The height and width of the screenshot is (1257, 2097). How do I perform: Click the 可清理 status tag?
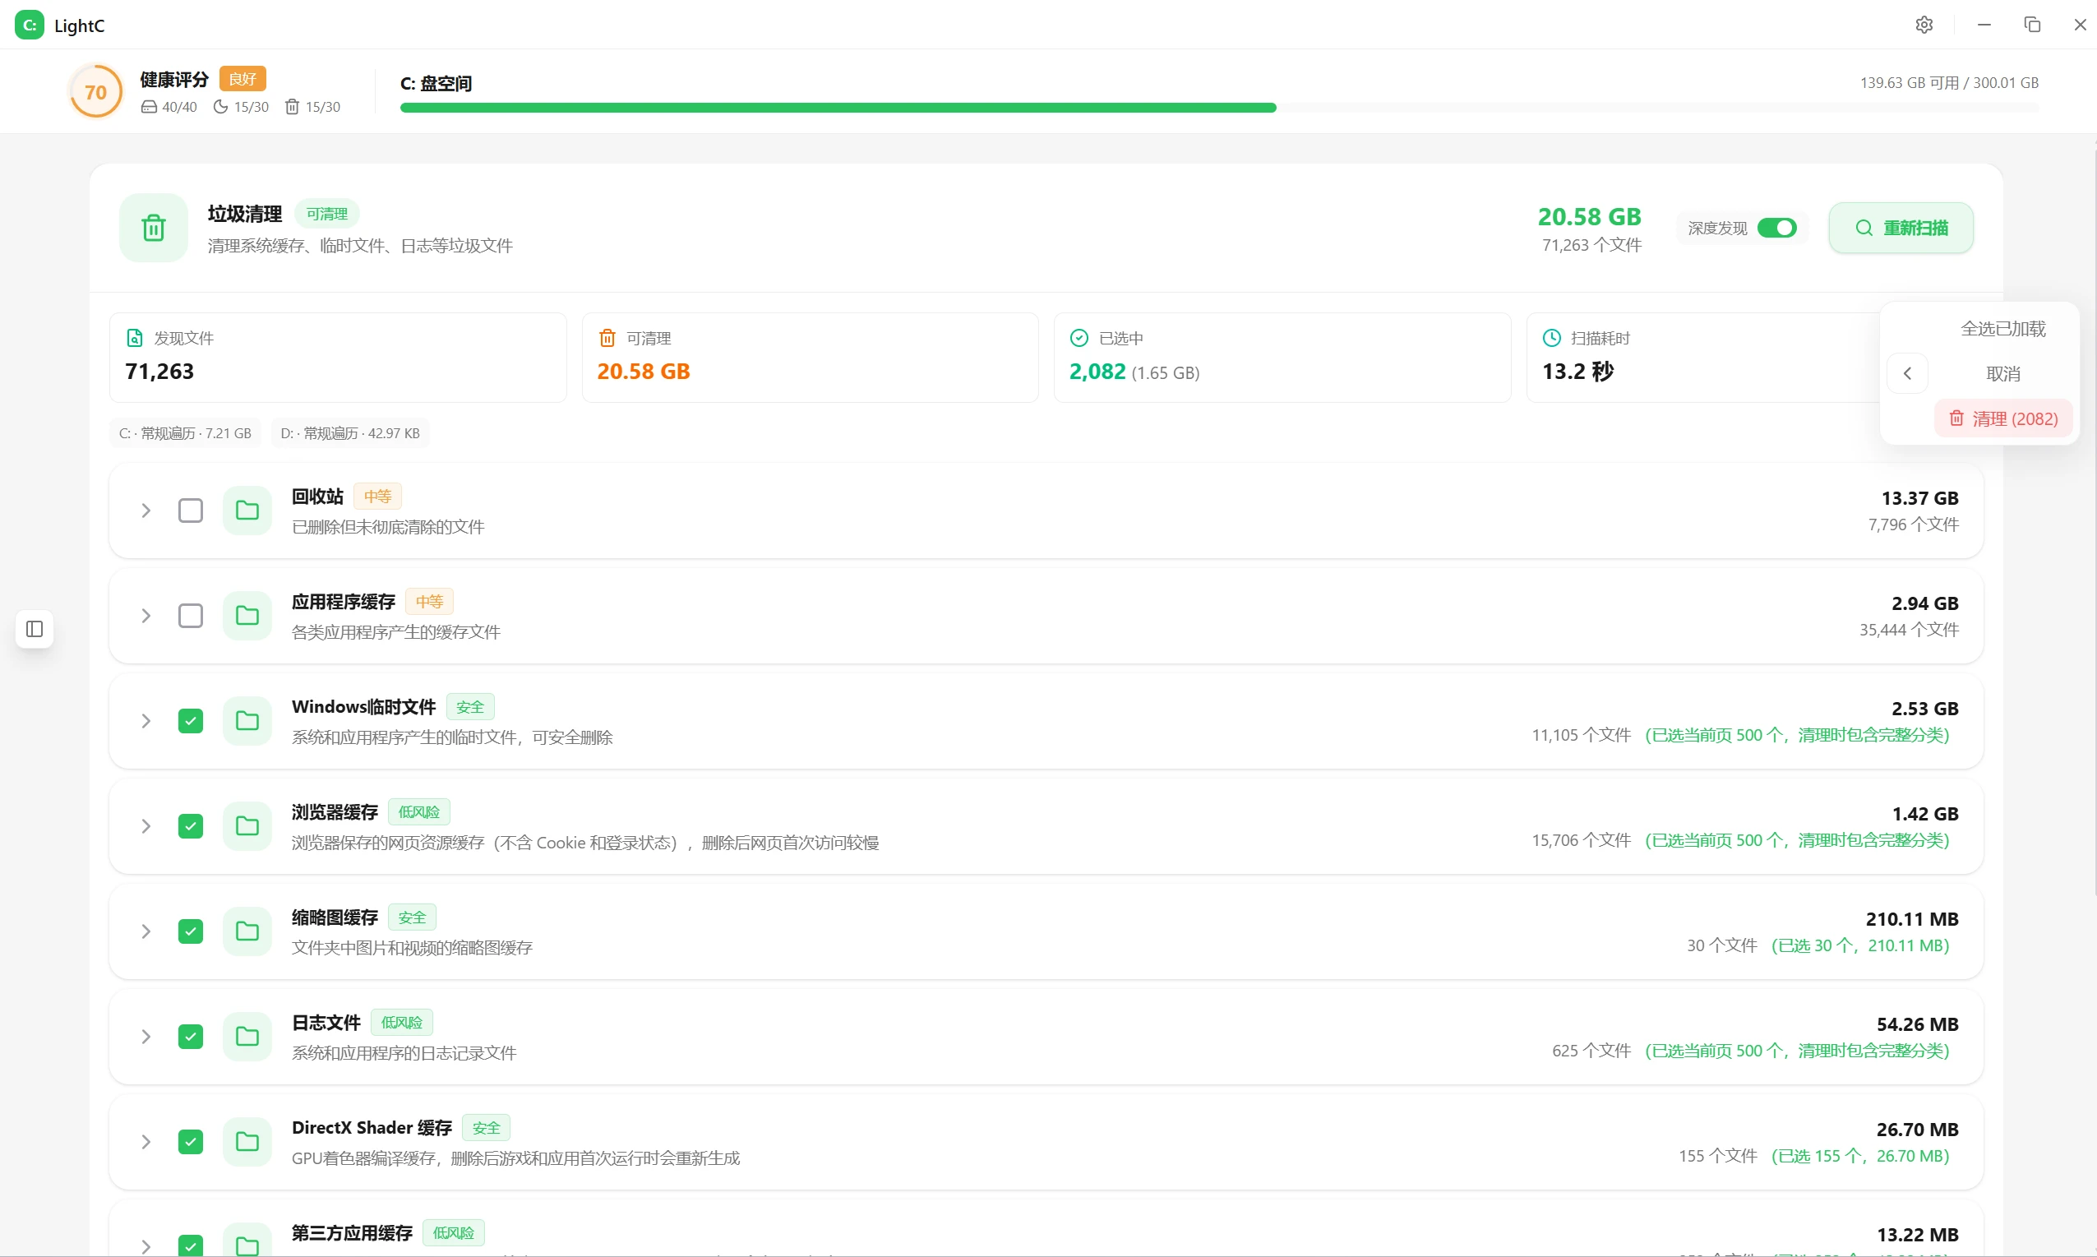point(327,214)
